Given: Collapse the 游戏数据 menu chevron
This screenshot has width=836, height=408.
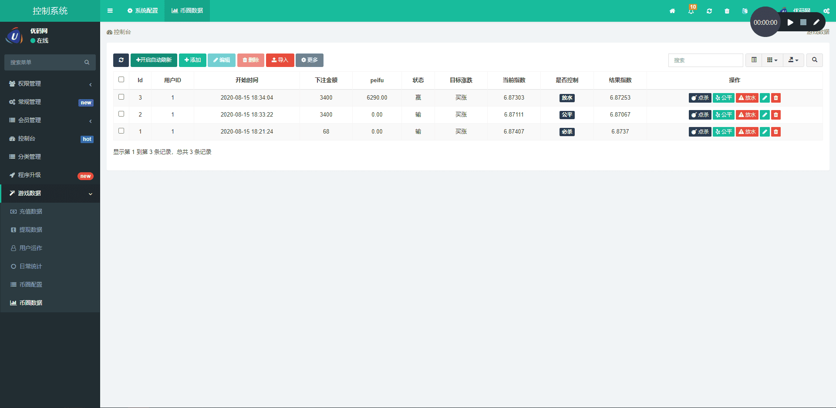Looking at the screenshot, I should [91, 194].
